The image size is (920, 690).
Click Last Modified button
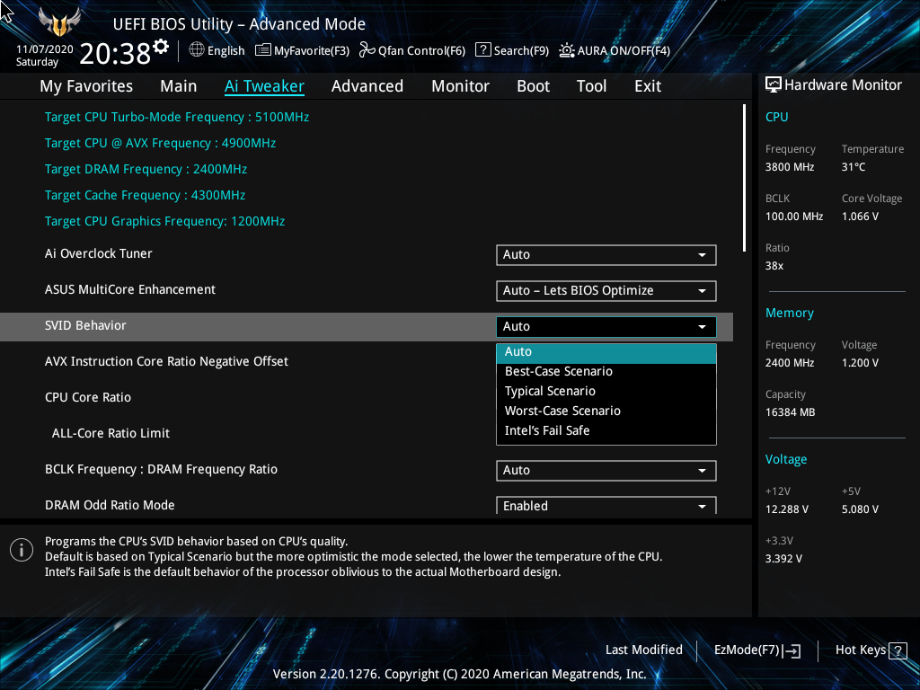(x=643, y=650)
